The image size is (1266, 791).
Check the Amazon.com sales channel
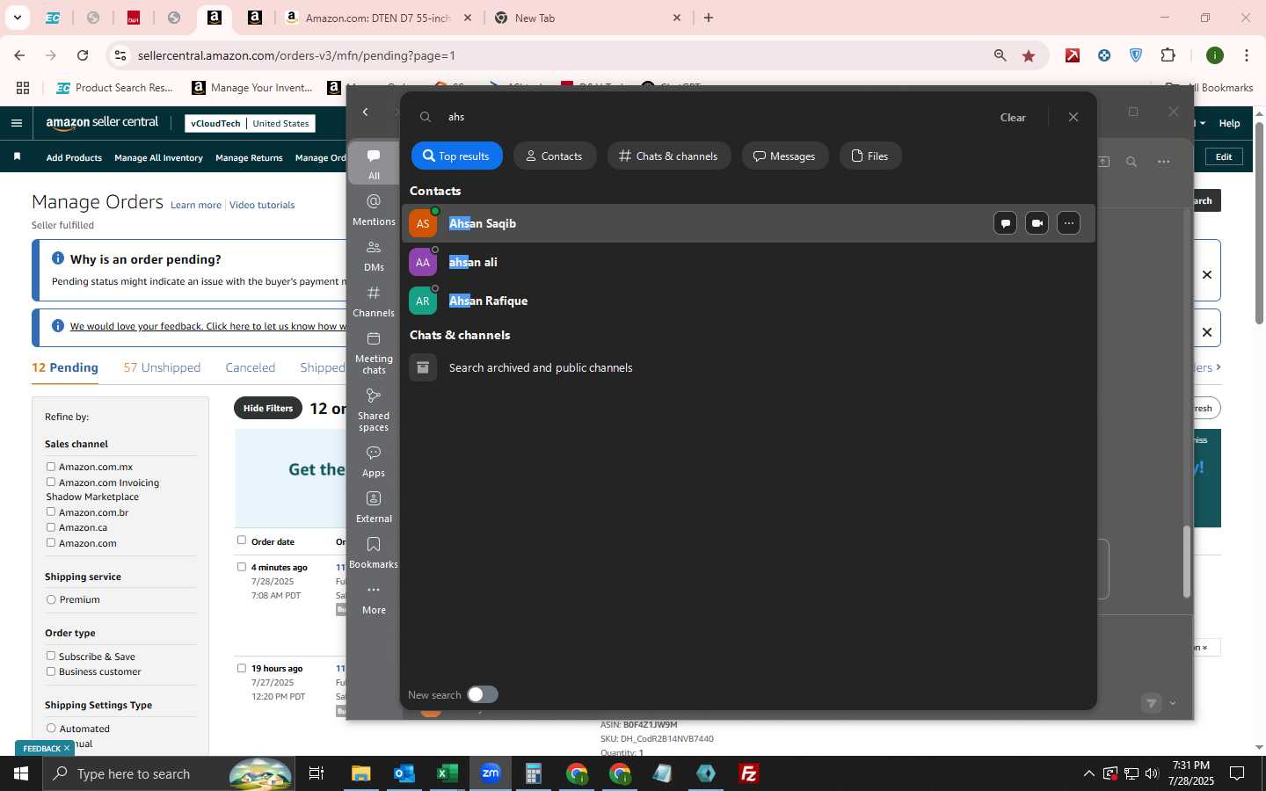[51, 543]
